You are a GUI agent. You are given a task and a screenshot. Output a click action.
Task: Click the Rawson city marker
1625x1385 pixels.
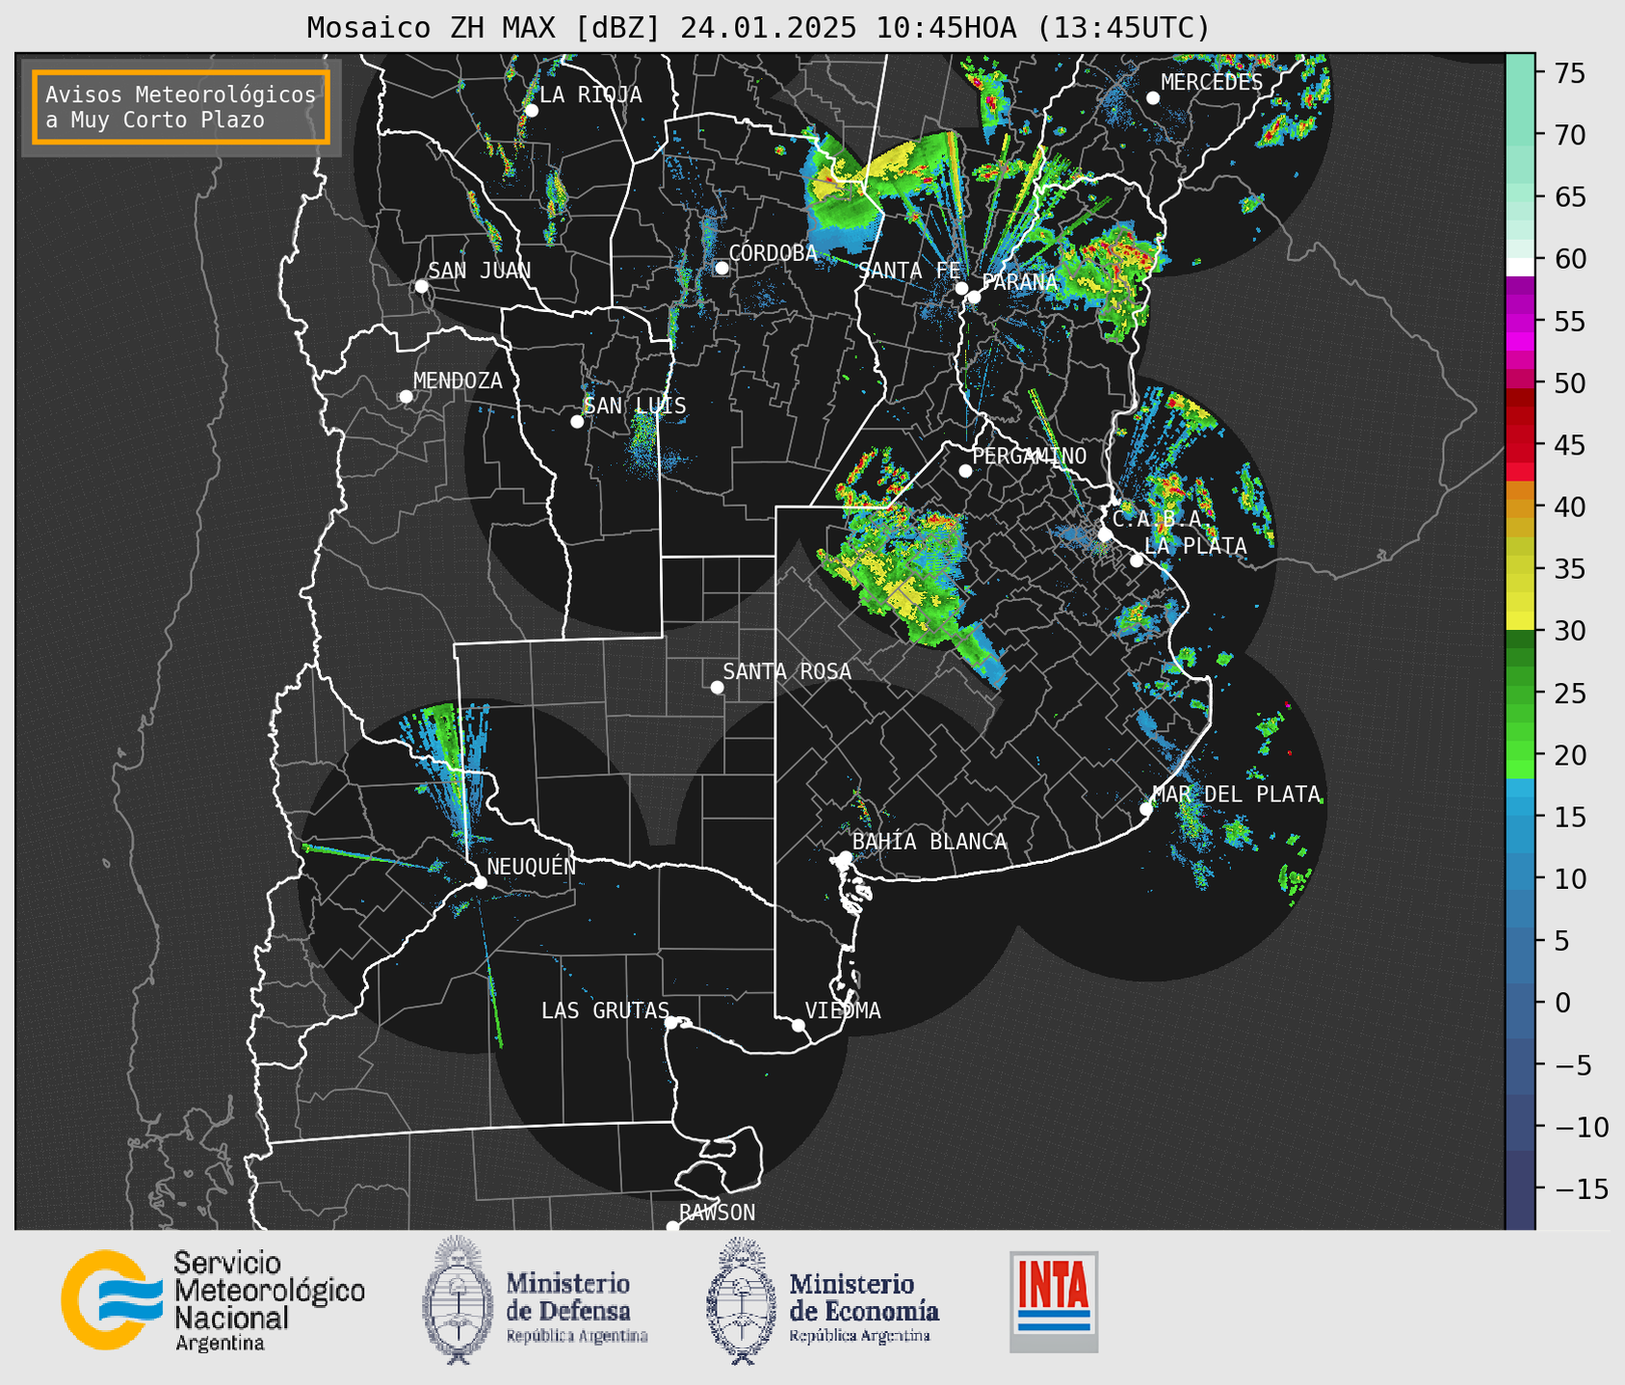point(672,1227)
